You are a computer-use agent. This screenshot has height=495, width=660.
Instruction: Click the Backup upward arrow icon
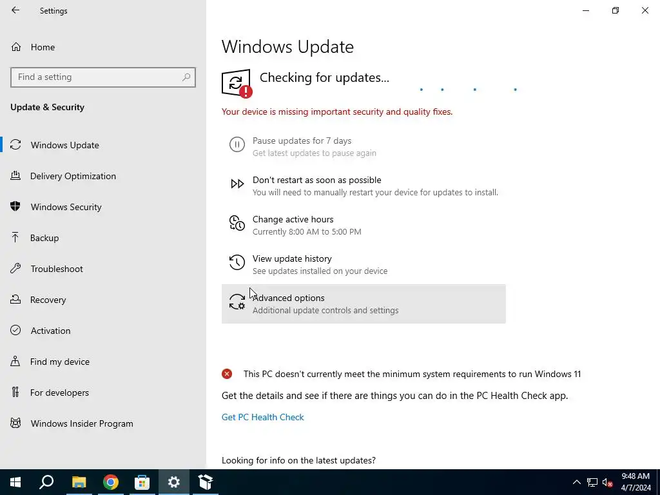point(15,237)
